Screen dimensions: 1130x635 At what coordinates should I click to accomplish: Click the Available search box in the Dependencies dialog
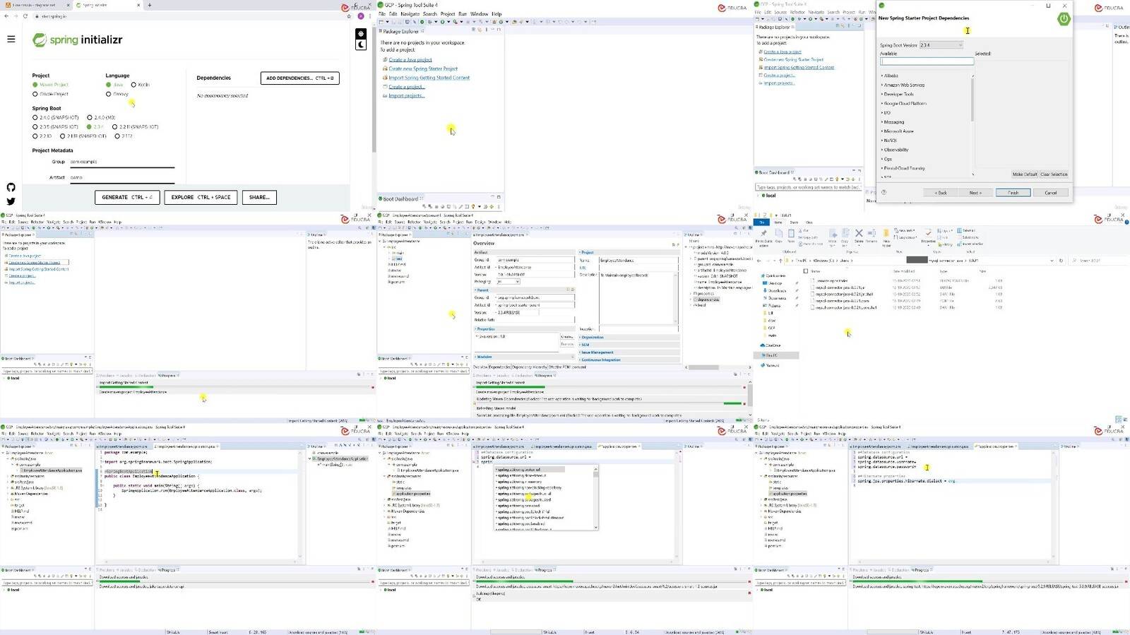(x=927, y=61)
